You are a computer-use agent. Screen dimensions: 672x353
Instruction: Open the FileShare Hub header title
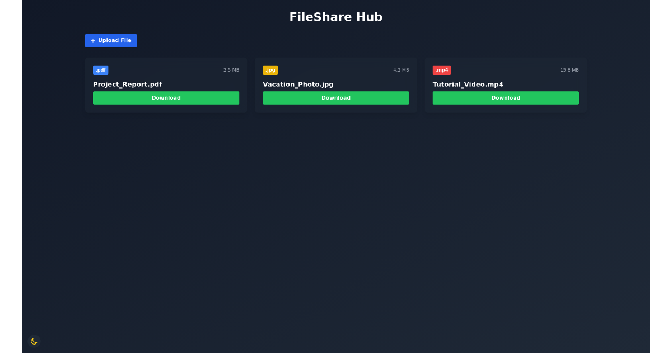pos(335,17)
